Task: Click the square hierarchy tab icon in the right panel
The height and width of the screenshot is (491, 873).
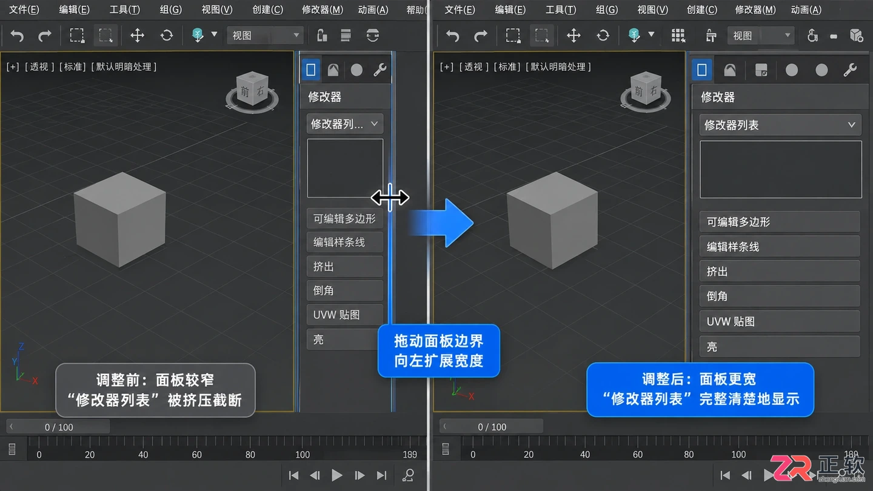Action: pyautogui.click(x=761, y=70)
